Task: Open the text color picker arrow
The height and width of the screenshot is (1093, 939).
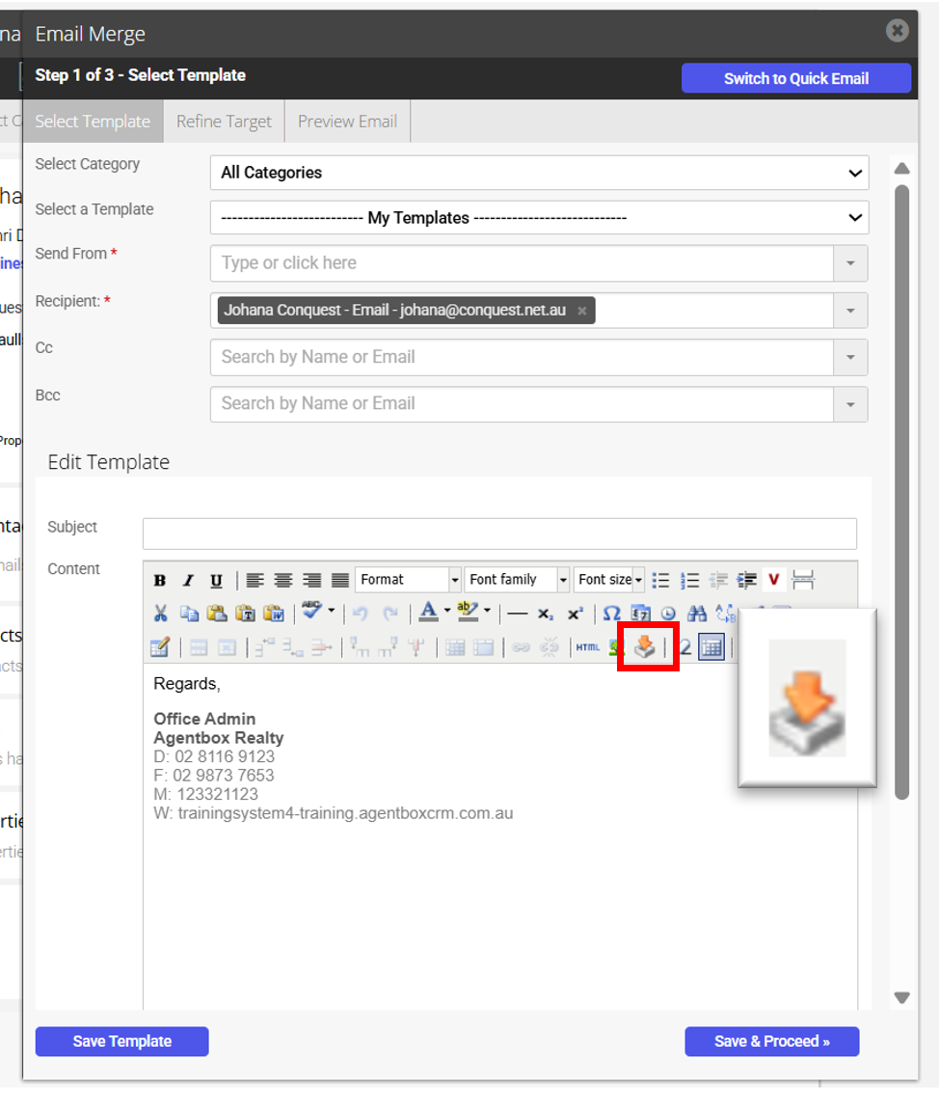Action: (x=447, y=612)
